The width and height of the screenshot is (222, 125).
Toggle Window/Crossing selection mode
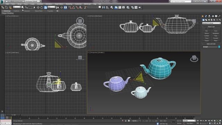coord(34,7)
